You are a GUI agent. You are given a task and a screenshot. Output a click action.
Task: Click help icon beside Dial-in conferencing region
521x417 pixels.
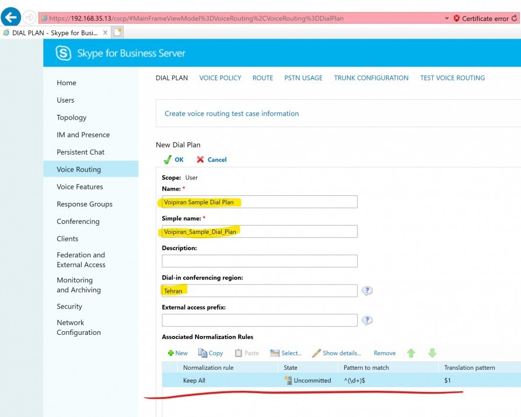[367, 291]
